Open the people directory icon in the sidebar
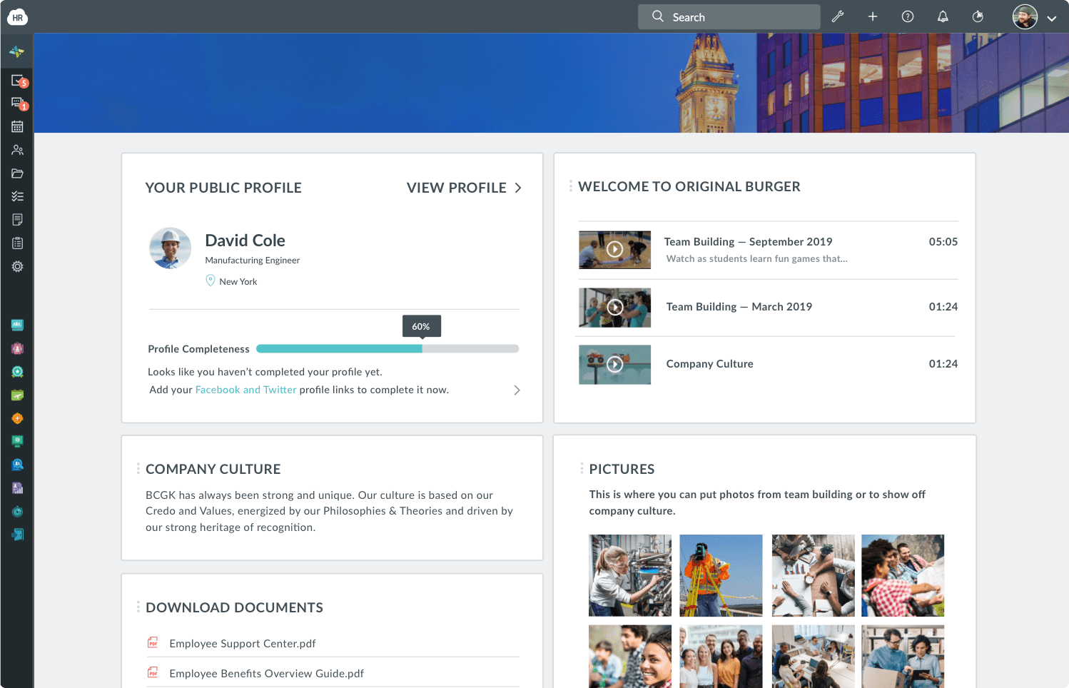1069x688 pixels. click(17, 149)
